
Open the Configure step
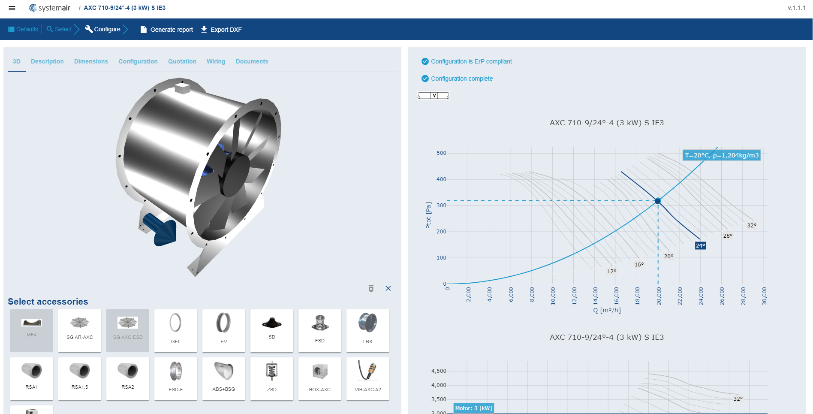tap(103, 29)
